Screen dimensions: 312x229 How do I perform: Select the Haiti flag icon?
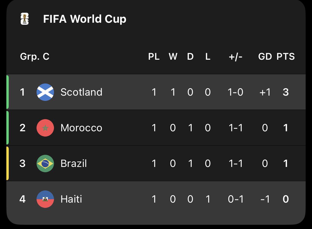pos(45,199)
